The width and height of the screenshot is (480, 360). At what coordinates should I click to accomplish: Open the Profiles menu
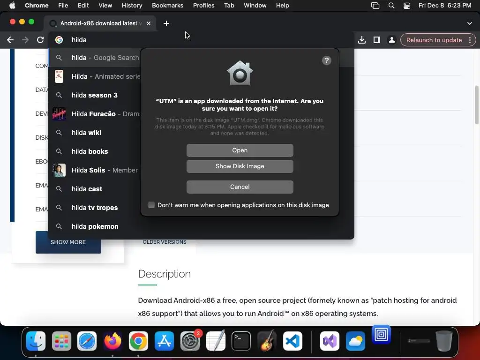coord(203,5)
